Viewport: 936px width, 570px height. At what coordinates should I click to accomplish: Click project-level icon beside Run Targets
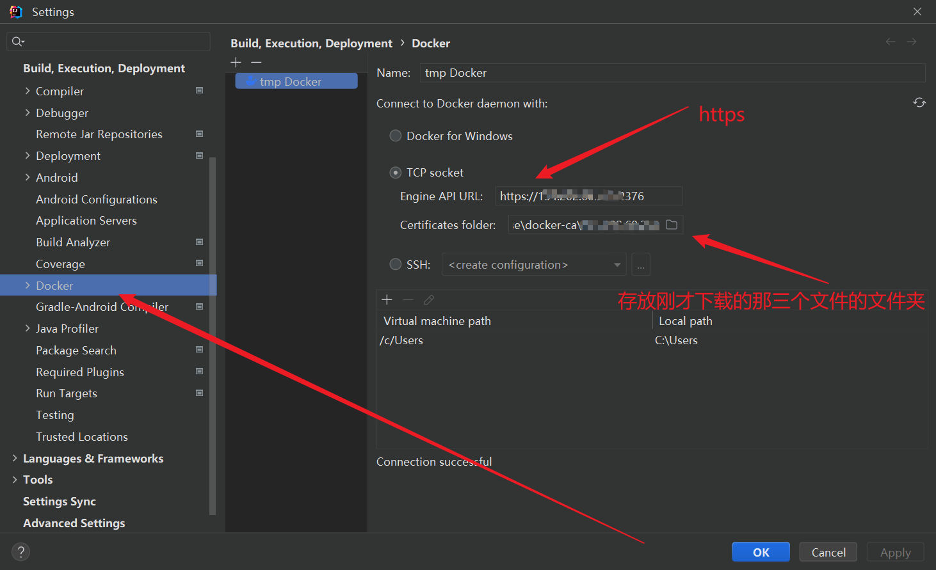[x=200, y=393]
